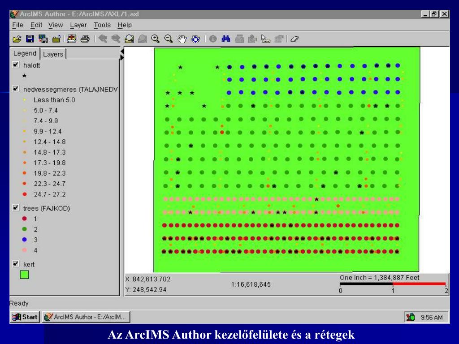Click the '5.0 - 7.4' legend entry
This screenshot has height=344, width=459.
click(46, 110)
